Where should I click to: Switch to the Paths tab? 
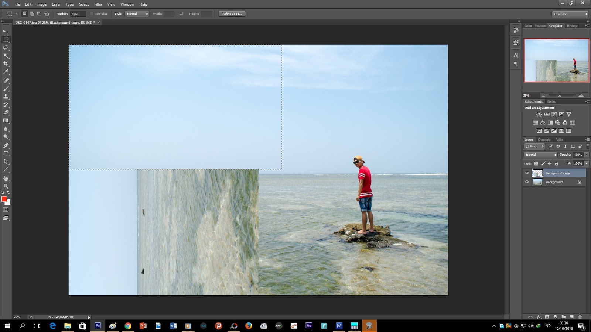pyautogui.click(x=559, y=139)
